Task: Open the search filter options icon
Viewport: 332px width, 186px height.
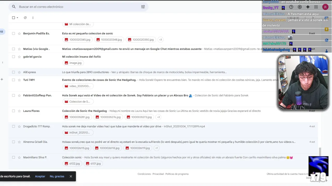Action: click(x=143, y=7)
